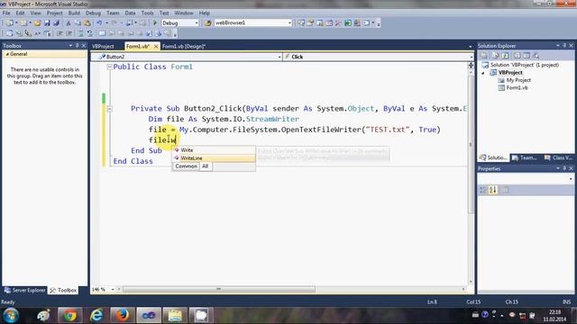This screenshot has width=577, height=324.
Task: Click the editor horizontal scrollbar thumb
Action: (x=218, y=289)
